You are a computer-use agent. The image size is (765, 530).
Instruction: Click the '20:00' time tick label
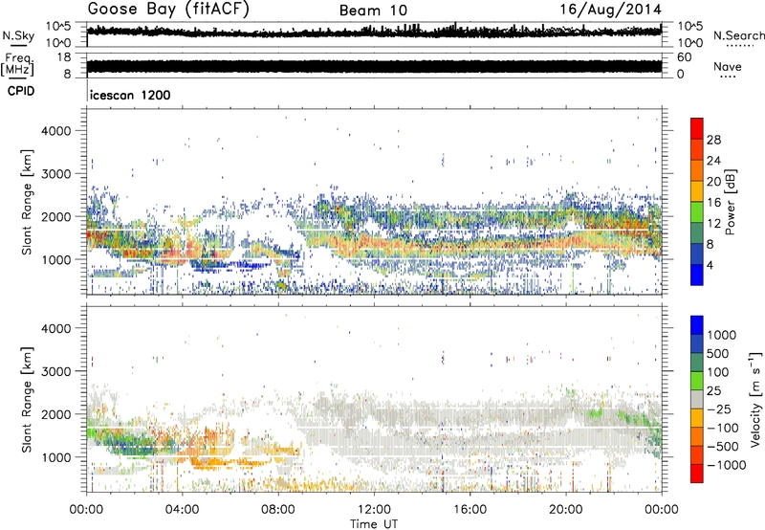point(565,510)
